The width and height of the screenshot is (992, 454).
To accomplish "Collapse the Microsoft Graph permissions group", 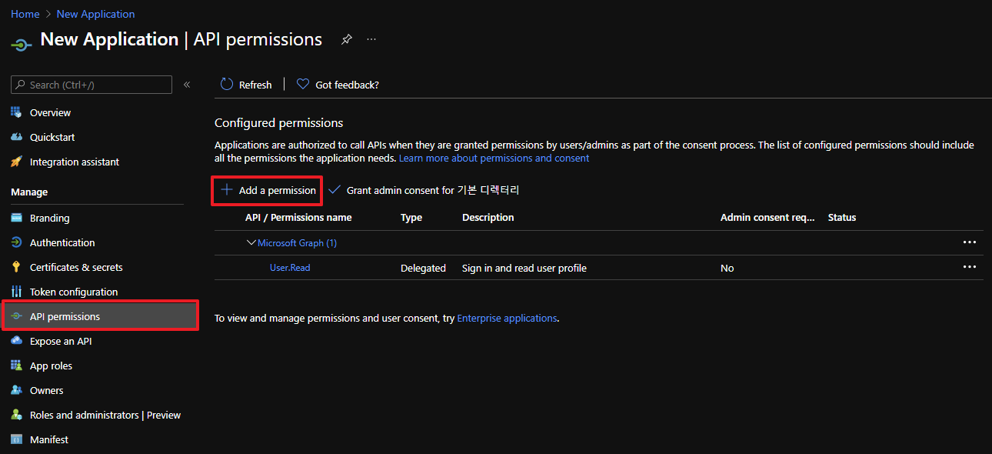I will [x=251, y=242].
